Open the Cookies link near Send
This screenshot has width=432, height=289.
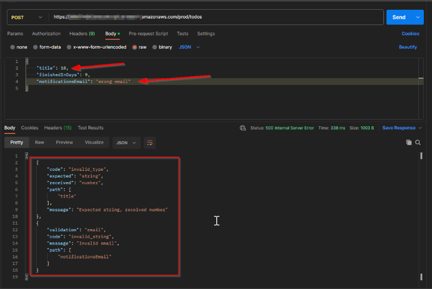point(410,34)
